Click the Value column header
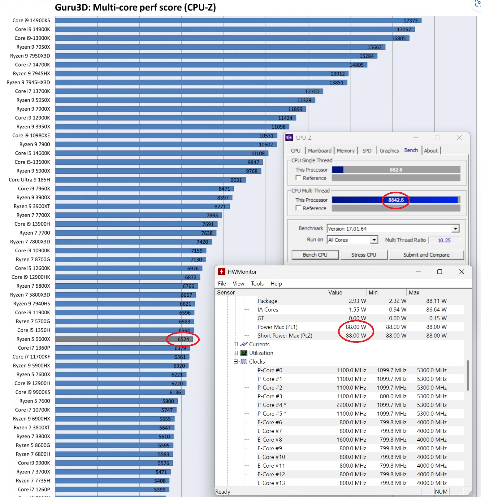This screenshot has width=481, height=497. [346, 292]
